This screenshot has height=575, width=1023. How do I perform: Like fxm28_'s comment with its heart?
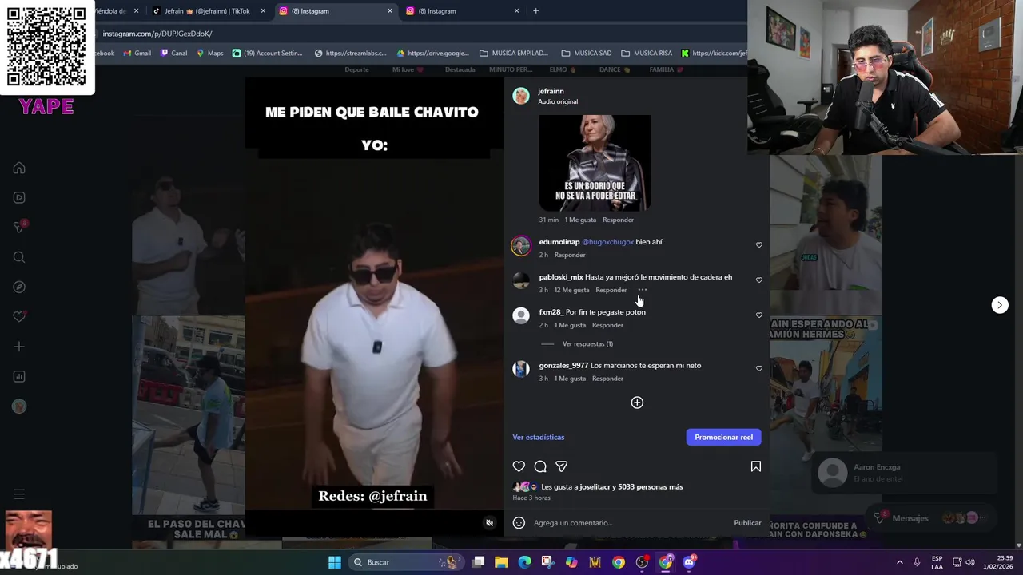(759, 315)
